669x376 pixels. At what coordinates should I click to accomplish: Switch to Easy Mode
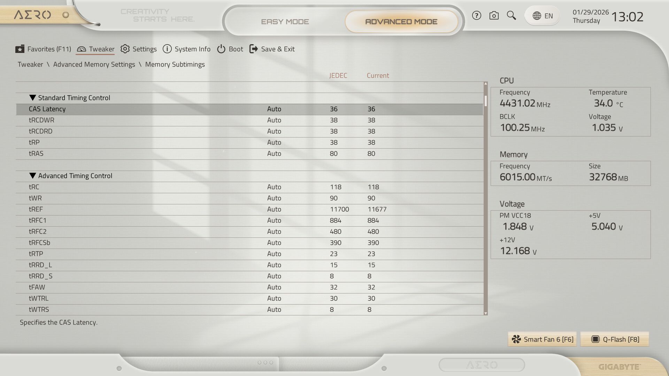pyautogui.click(x=285, y=22)
